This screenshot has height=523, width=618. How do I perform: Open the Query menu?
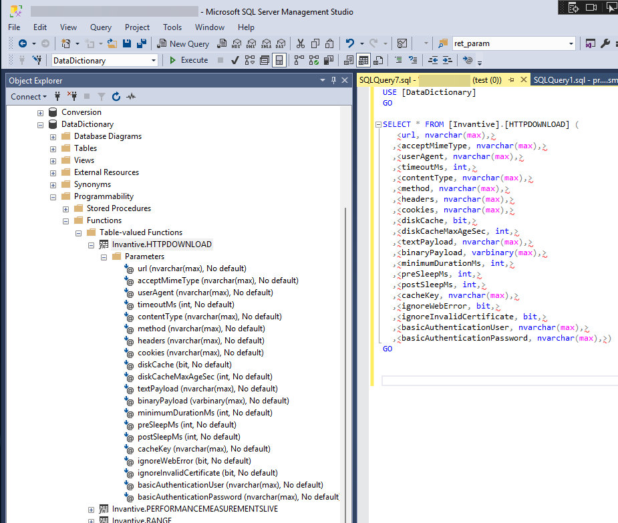(100, 27)
